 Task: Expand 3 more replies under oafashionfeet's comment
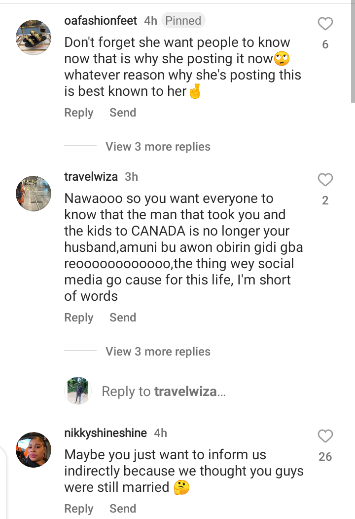(x=158, y=147)
